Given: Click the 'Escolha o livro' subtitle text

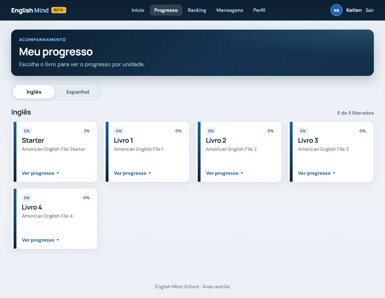Looking at the screenshot, I should 82,64.
